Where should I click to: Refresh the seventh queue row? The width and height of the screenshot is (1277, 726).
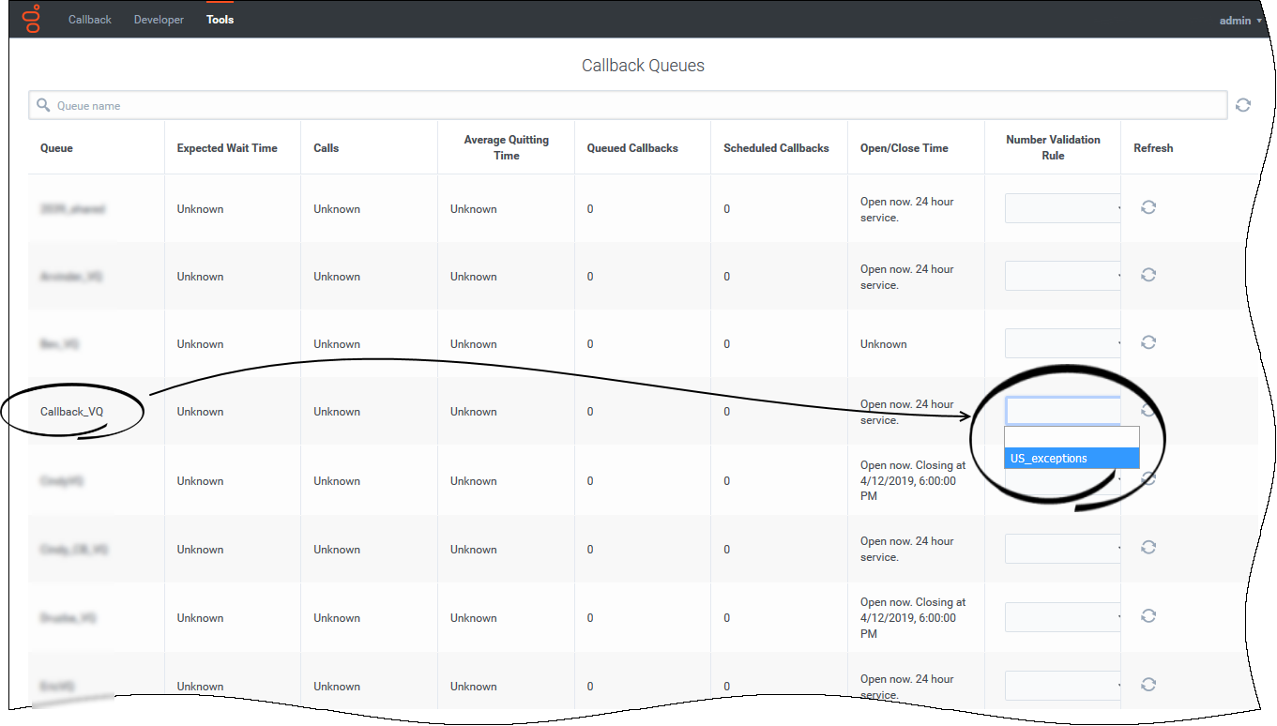click(1148, 616)
